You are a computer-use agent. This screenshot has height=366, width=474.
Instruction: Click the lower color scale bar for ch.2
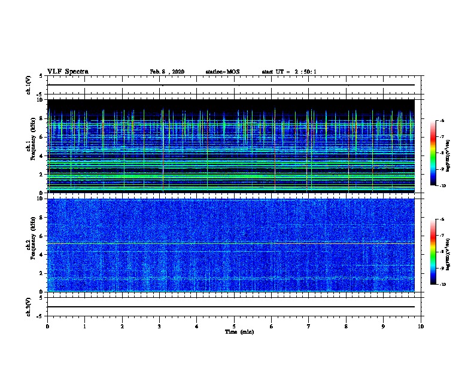tap(433, 252)
